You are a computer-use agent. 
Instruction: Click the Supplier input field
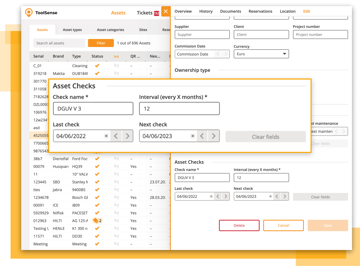pos(202,35)
